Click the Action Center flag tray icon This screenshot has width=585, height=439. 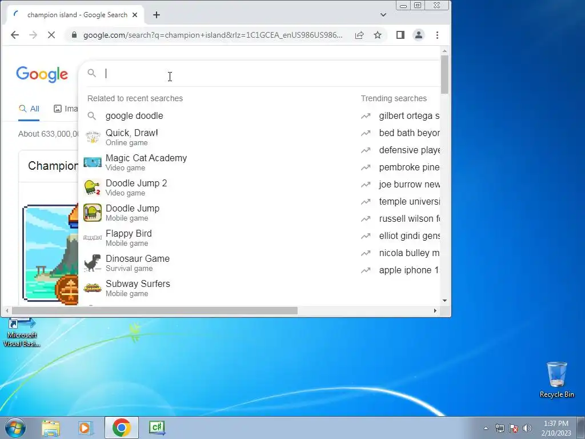[x=514, y=428]
